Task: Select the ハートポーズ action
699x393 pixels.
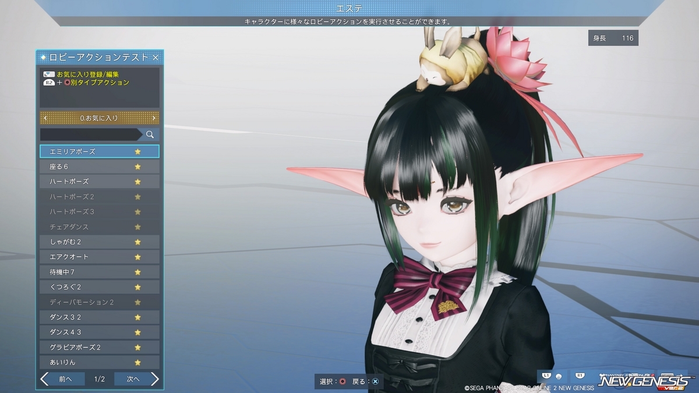Action: 100,182
